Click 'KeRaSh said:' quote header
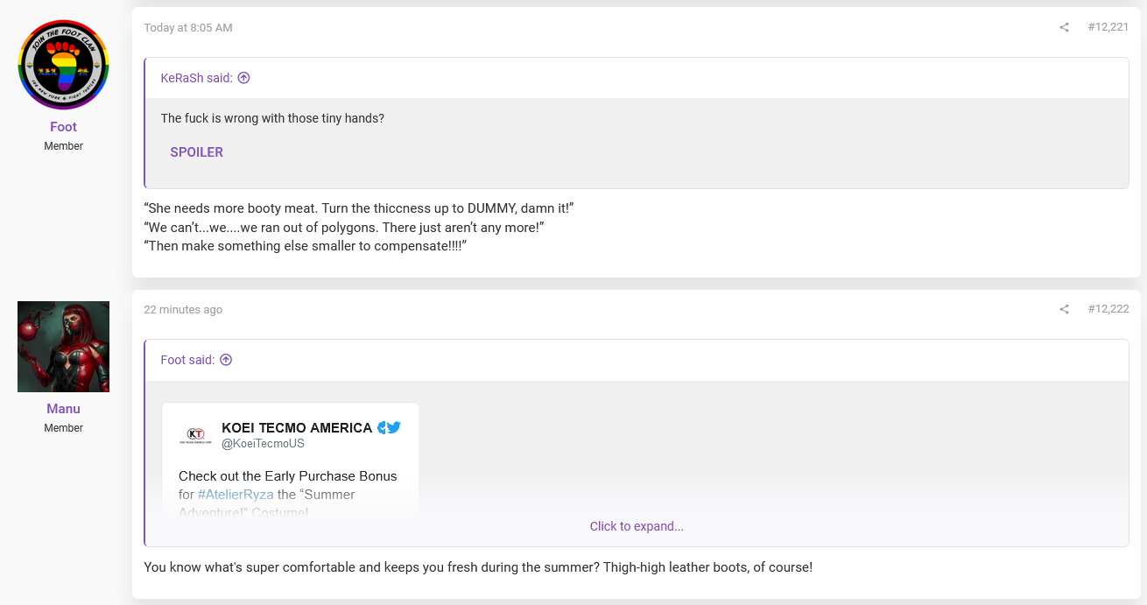1147x605 pixels. (x=197, y=78)
